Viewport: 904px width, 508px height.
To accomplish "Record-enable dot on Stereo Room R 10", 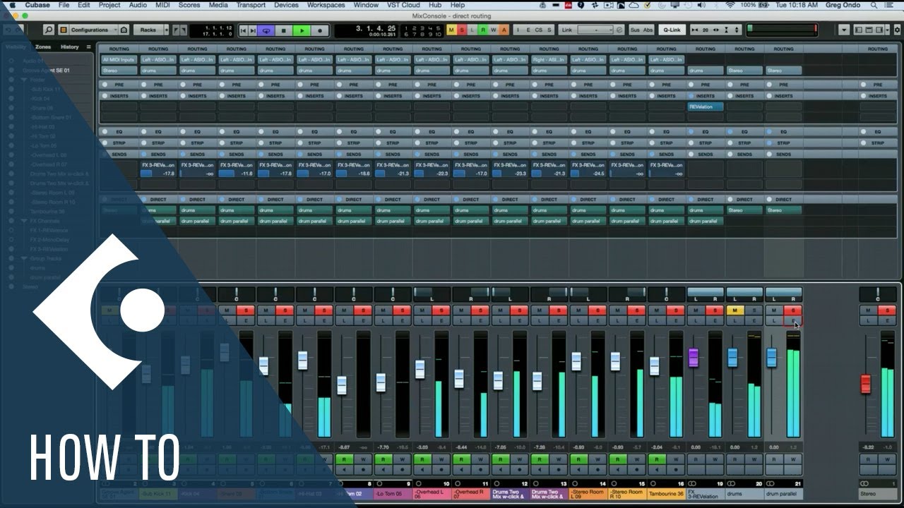I will tap(636, 470).
